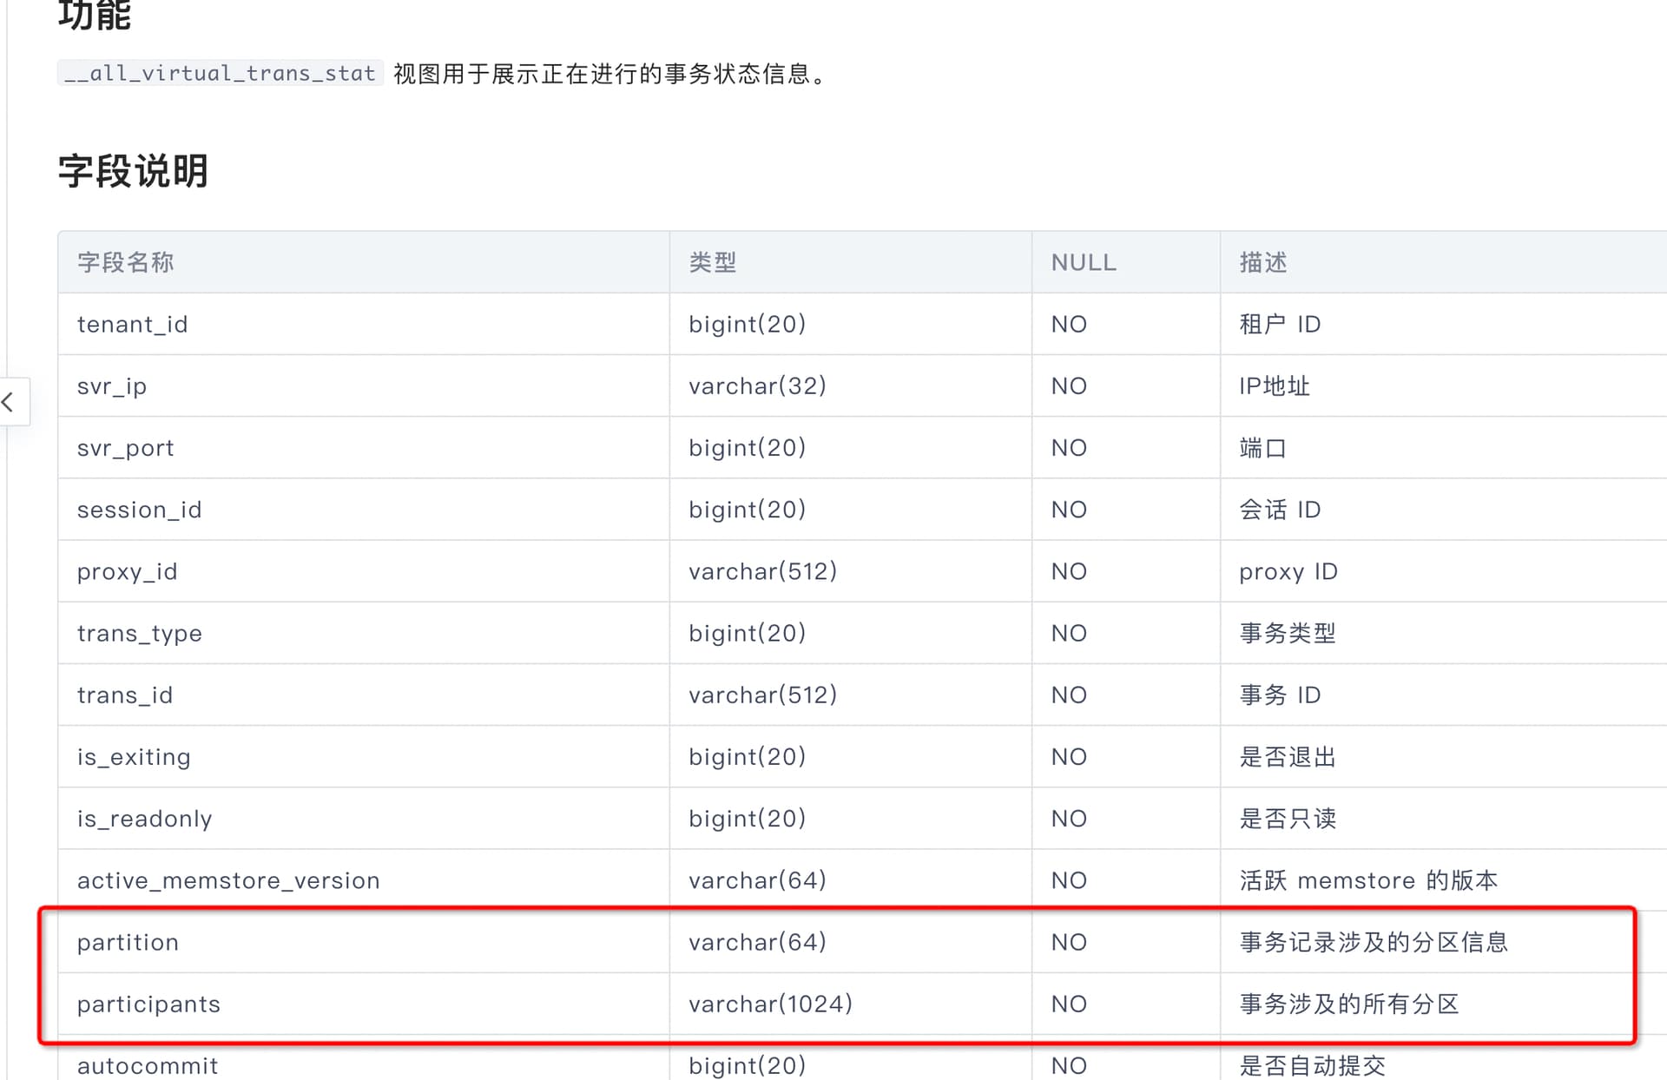Image resolution: width=1667 pixels, height=1080 pixels.
Task: Click the 字段名称 column header
Action: click(125, 262)
